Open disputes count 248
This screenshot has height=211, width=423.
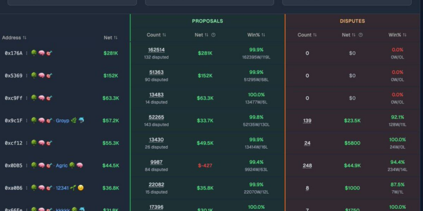[x=307, y=165]
